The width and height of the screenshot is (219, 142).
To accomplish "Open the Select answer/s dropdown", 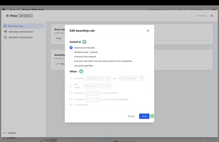I will click(131, 78).
